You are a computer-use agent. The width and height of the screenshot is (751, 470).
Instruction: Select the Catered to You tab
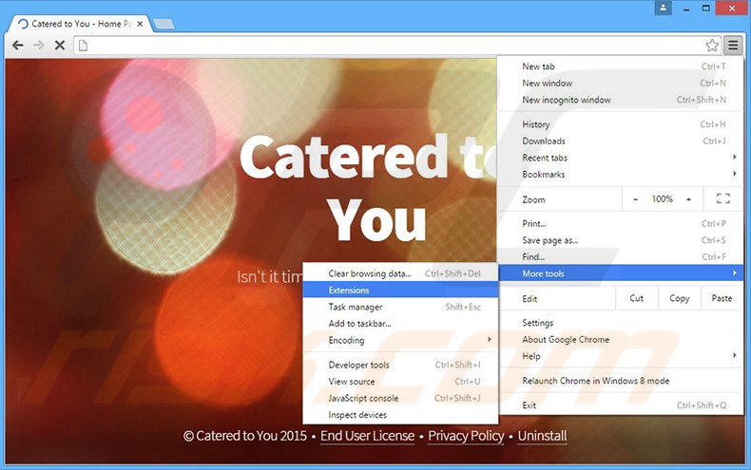tap(81, 24)
